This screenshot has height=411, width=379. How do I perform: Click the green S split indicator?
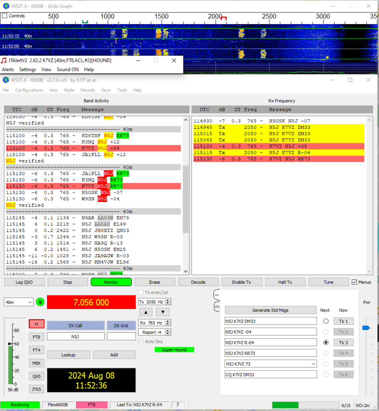click(40, 302)
